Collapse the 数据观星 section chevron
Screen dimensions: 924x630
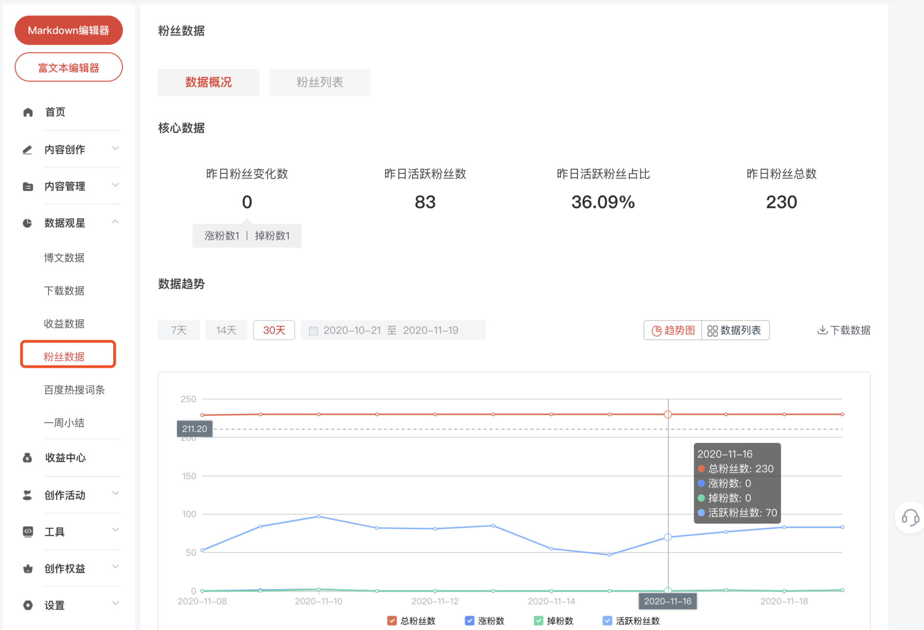tap(115, 222)
